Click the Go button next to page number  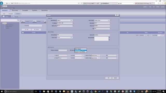[x=163, y=35]
